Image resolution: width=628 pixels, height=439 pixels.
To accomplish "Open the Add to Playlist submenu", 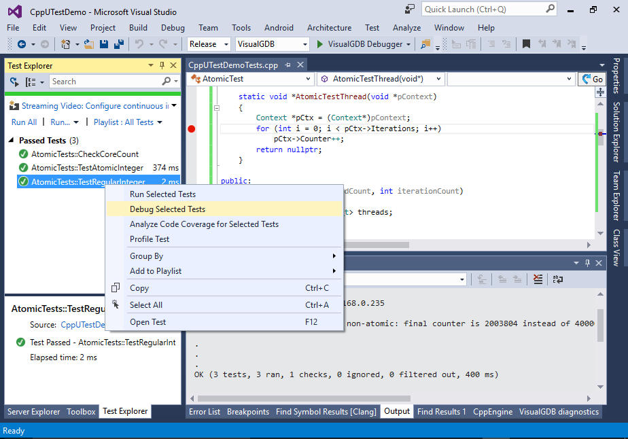I will coord(224,271).
